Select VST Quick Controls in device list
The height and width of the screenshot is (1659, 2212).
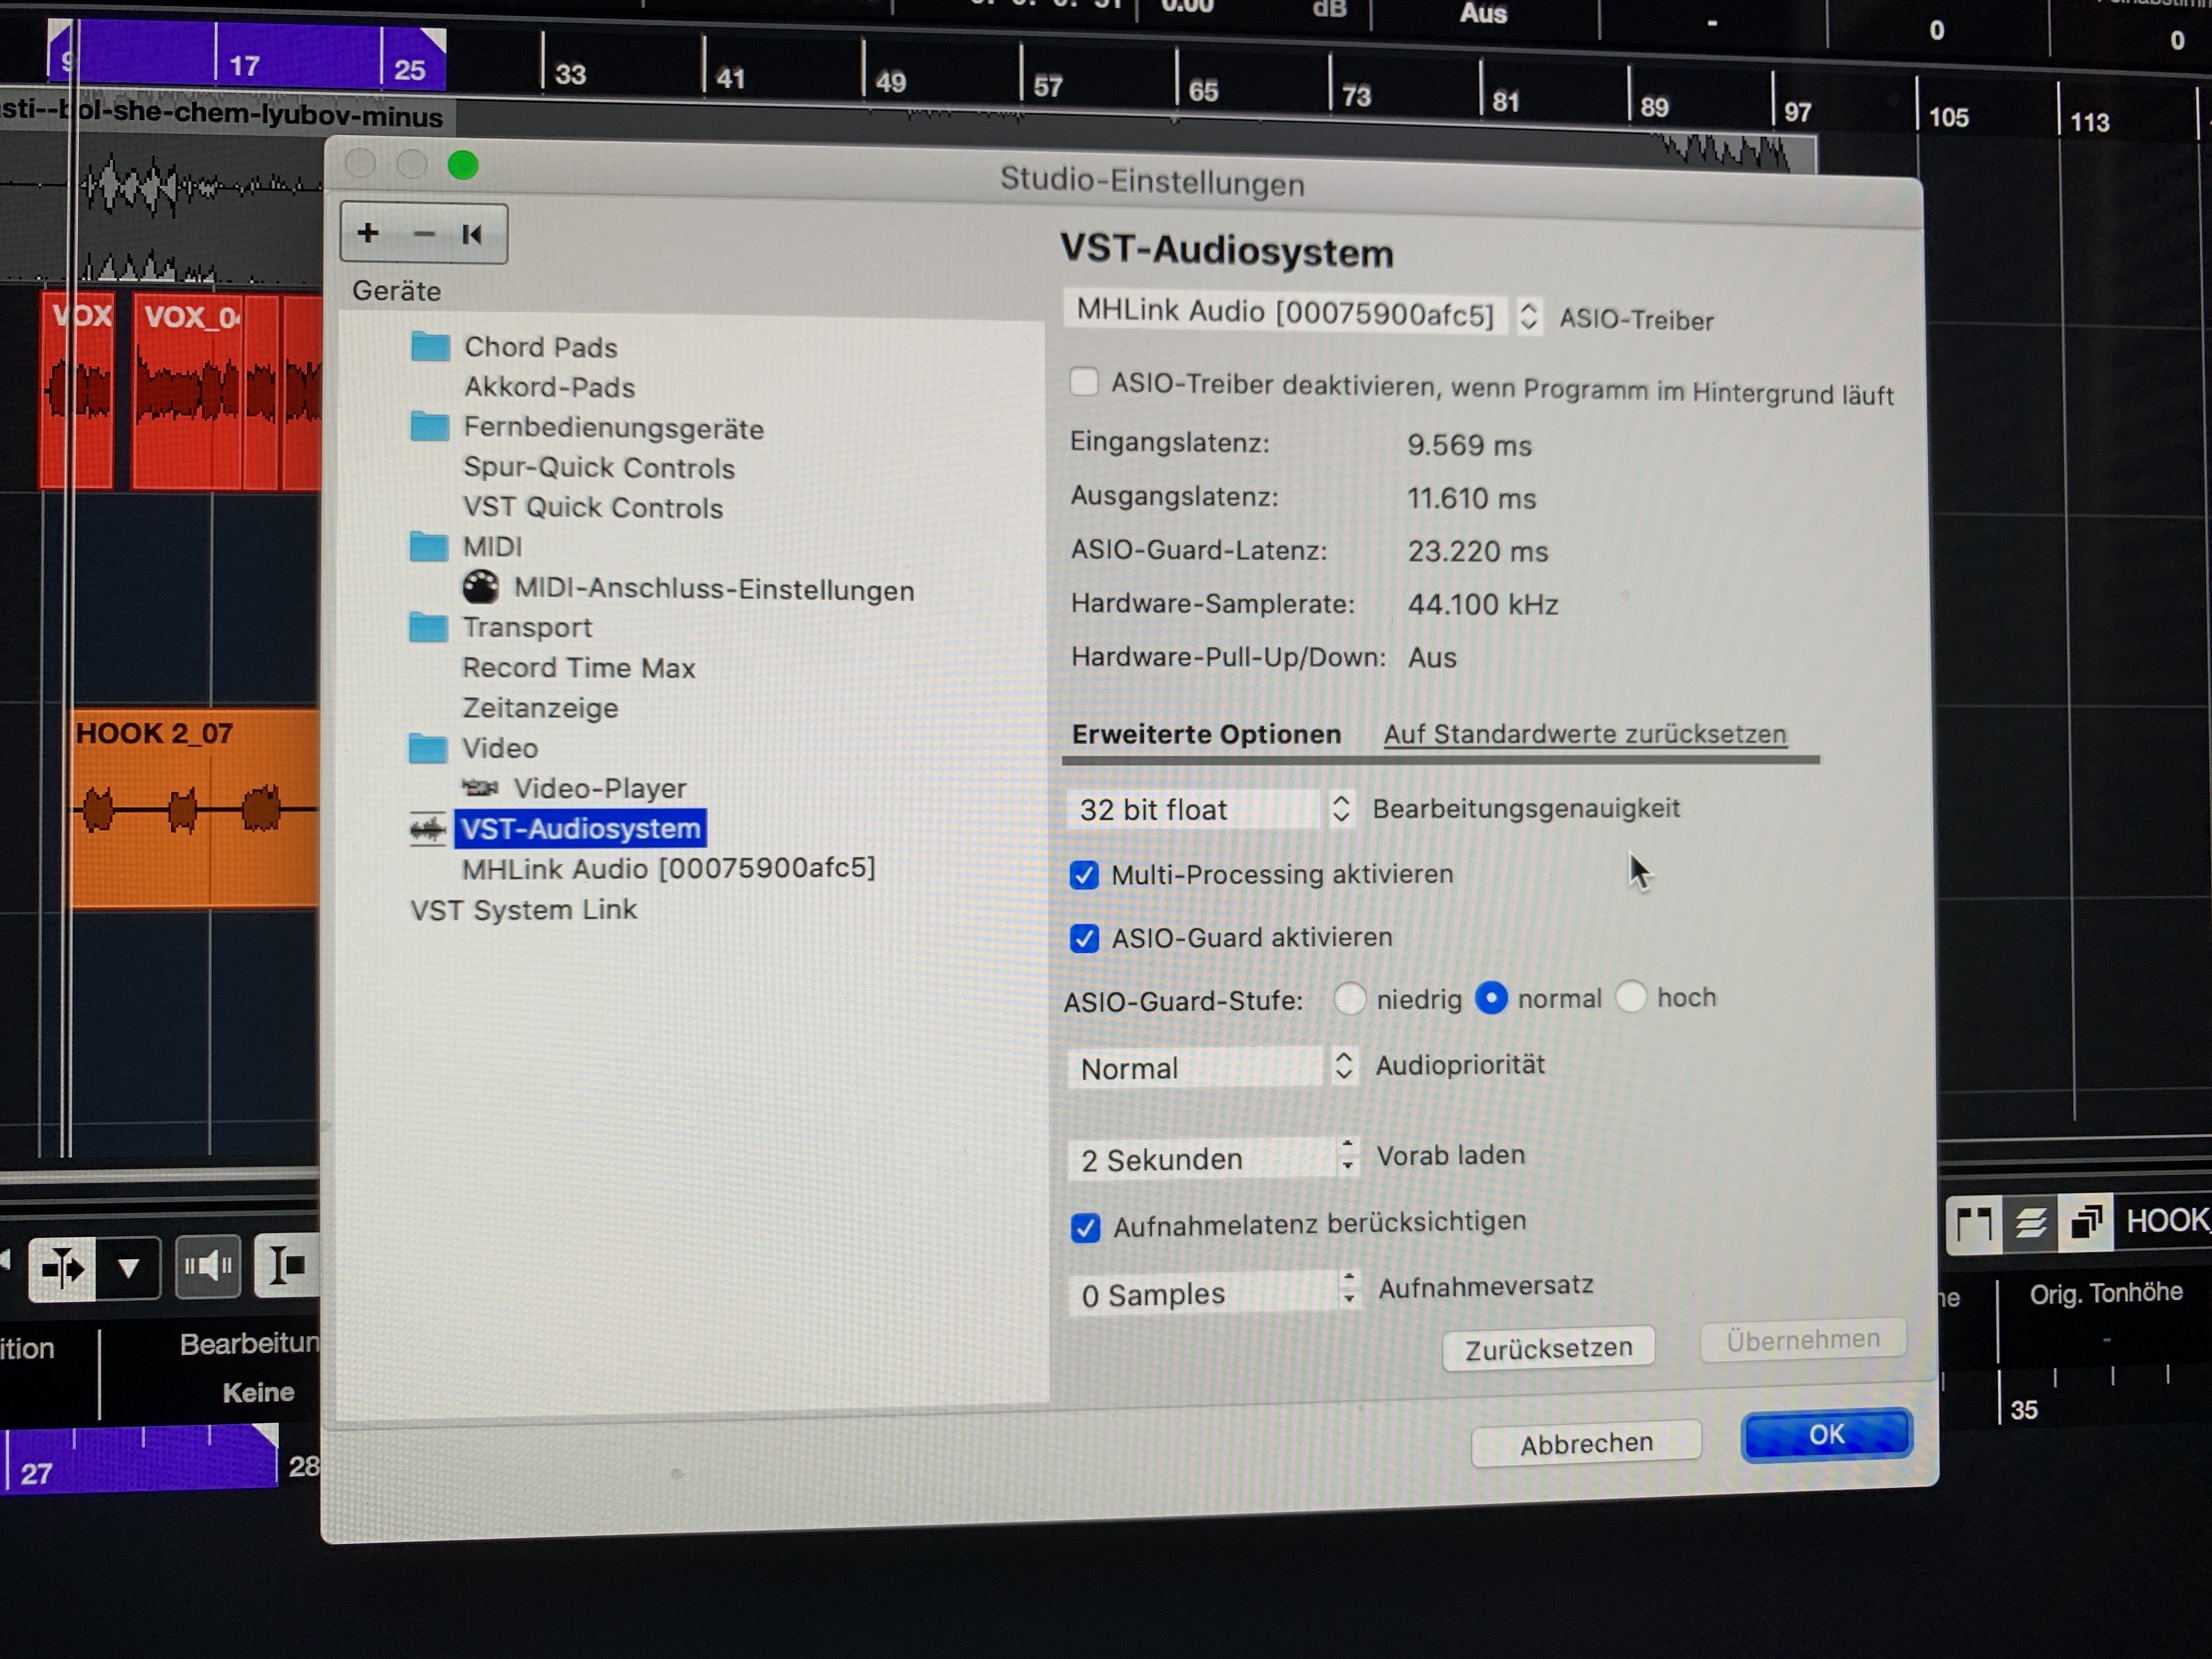[x=592, y=507]
